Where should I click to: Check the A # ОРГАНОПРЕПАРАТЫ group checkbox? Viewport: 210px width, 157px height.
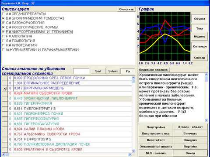tap(3, 14)
